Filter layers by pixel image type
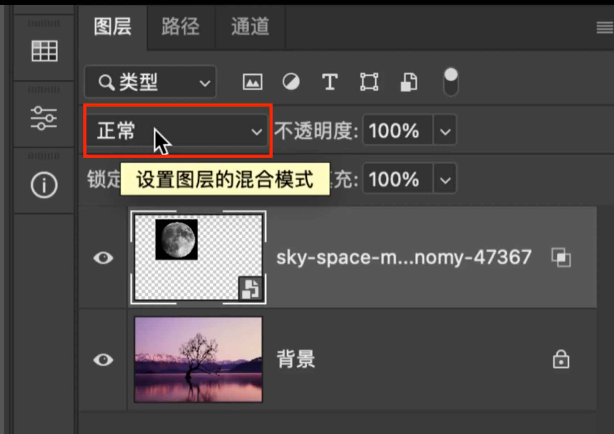614x434 pixels. point(252,82)
